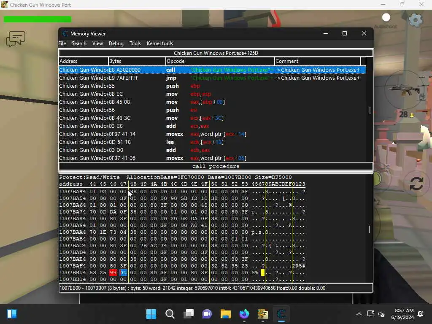
Task: Click the hex dump pane vertical scrollbar
Action: pos(370,229)
